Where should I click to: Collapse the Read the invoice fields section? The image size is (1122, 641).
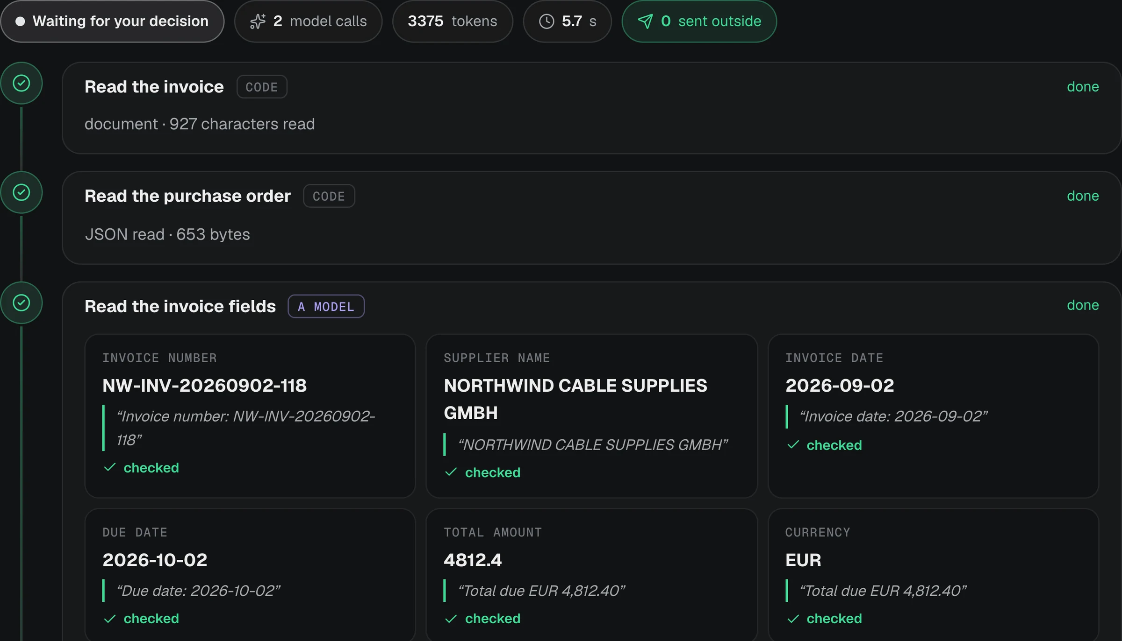[591, 306]
